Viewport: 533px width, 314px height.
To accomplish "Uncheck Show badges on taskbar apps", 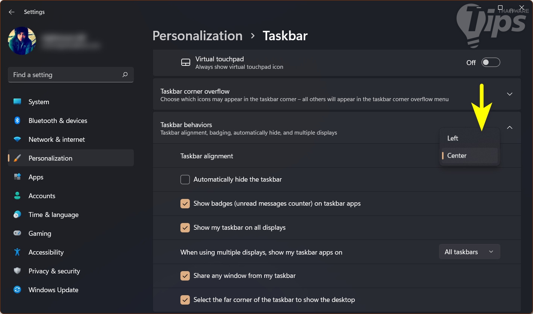I will click(185, 204).
